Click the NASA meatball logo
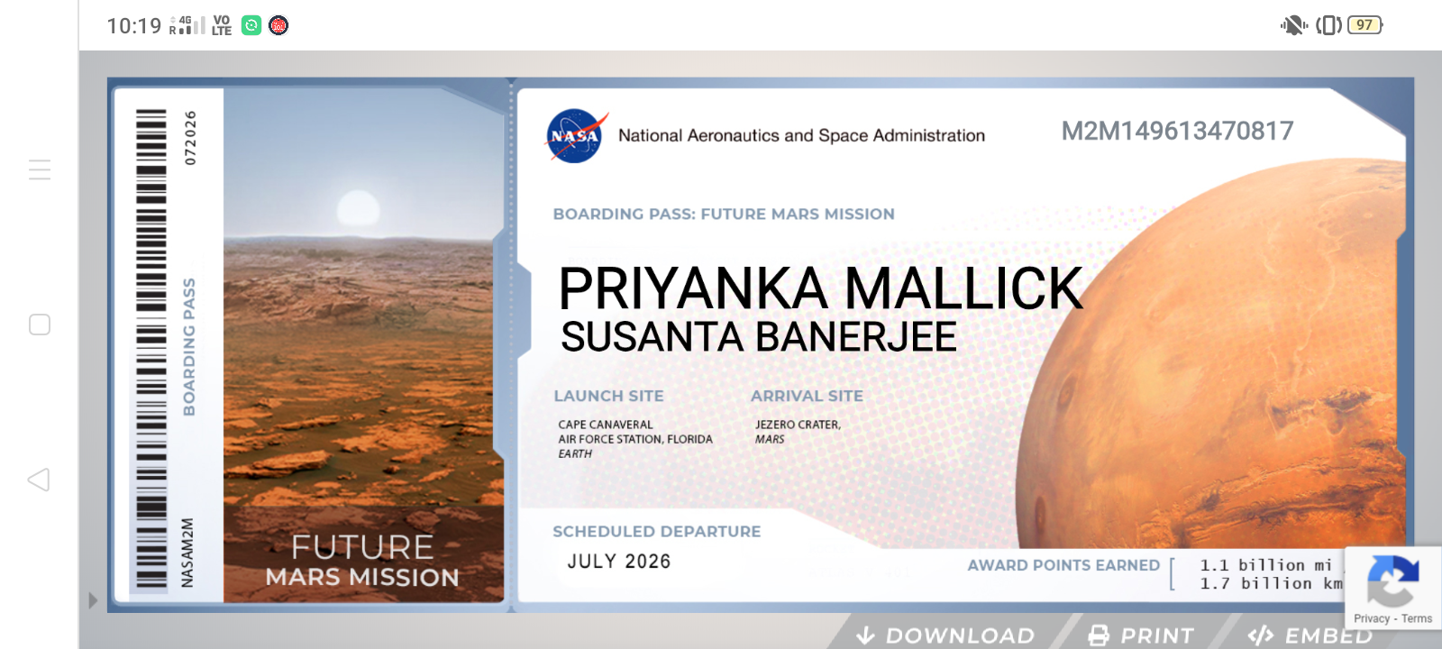 577,136
